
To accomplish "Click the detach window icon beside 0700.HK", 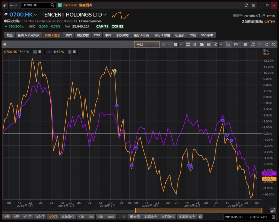I will pos(6,14).
